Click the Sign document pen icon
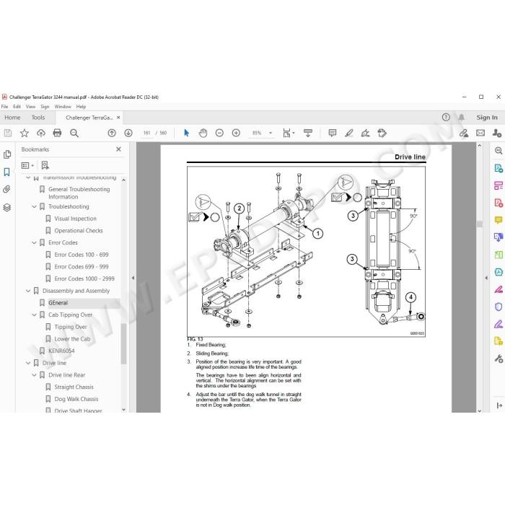505x505 pixels. click(x=366, y=133)
